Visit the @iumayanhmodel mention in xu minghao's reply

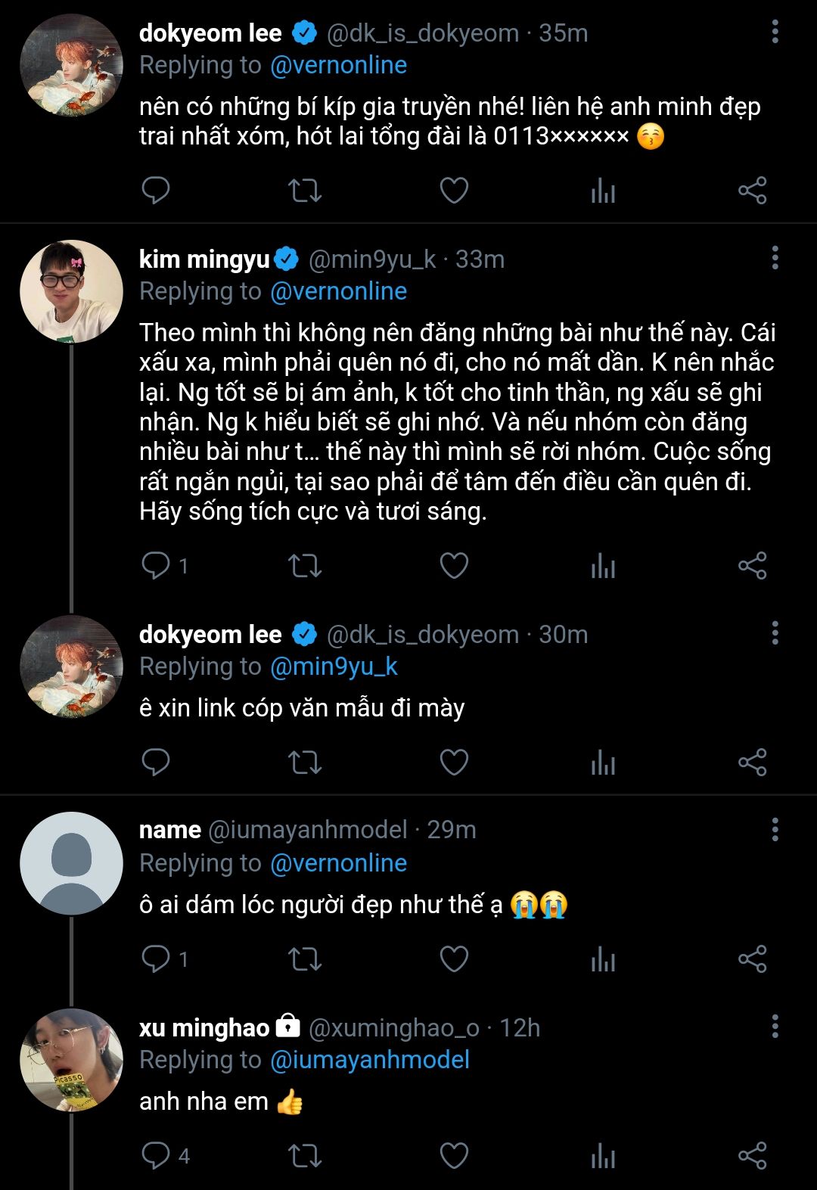(x=369, y=1060)
